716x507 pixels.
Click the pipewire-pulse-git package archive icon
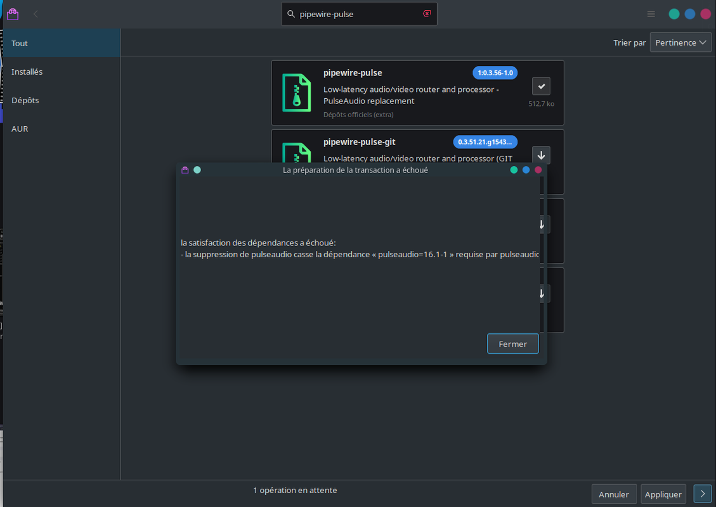tap(297, 153)
